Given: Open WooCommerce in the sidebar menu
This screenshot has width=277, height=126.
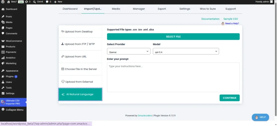Looking at the screenshot, I should pos(13,41).
